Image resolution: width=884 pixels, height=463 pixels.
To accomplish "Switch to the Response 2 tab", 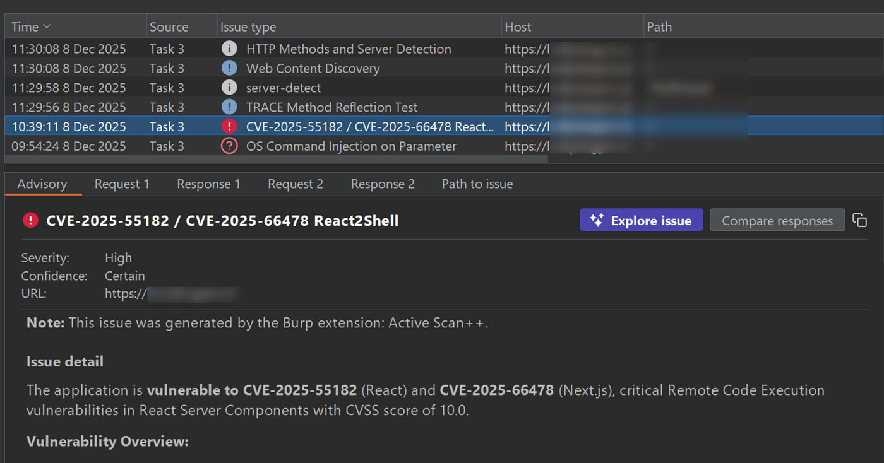I will tap(383, 184).
